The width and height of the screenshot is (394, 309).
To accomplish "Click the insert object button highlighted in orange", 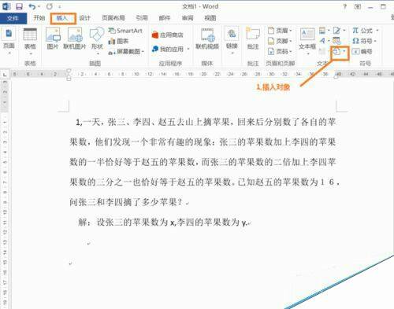I will tap(340, 52).
